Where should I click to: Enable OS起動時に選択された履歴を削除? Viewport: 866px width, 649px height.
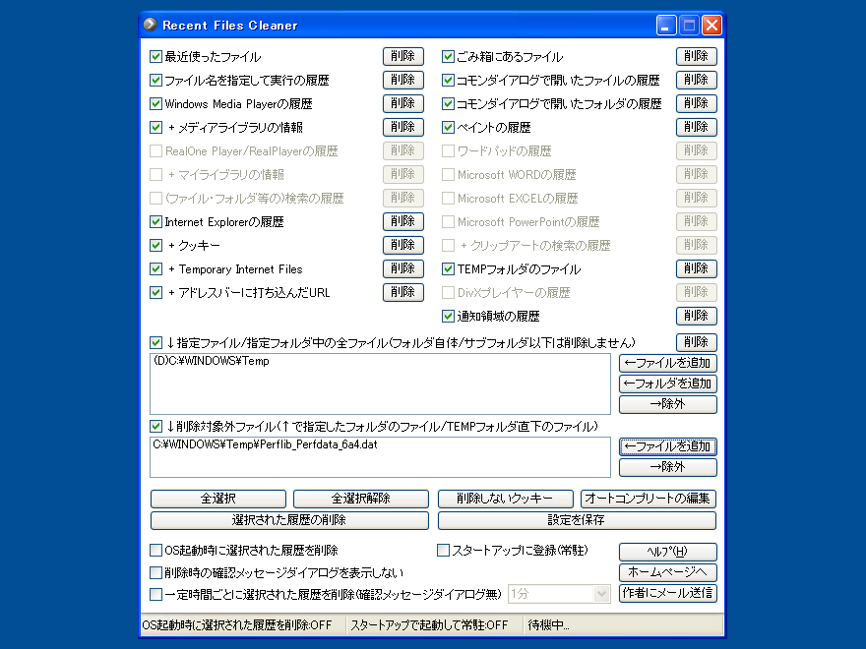pyautogui.click(x=155, y=551)
